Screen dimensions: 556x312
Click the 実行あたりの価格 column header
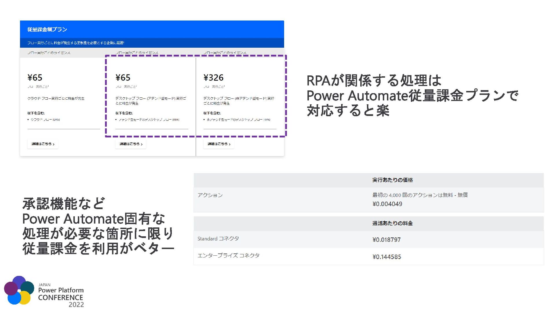392,180
